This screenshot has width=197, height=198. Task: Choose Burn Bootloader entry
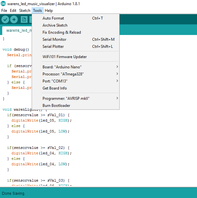(75, 106)
